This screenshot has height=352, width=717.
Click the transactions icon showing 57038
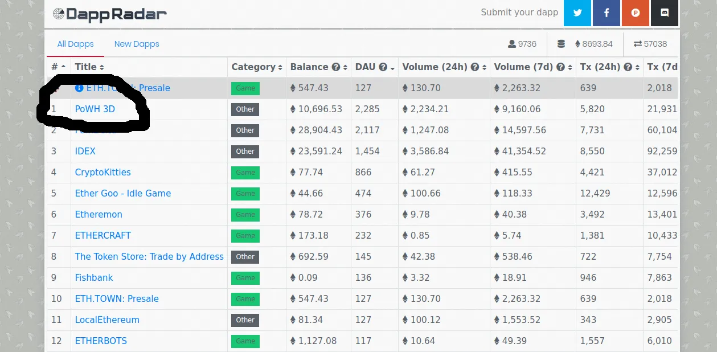tap(638, 44)
